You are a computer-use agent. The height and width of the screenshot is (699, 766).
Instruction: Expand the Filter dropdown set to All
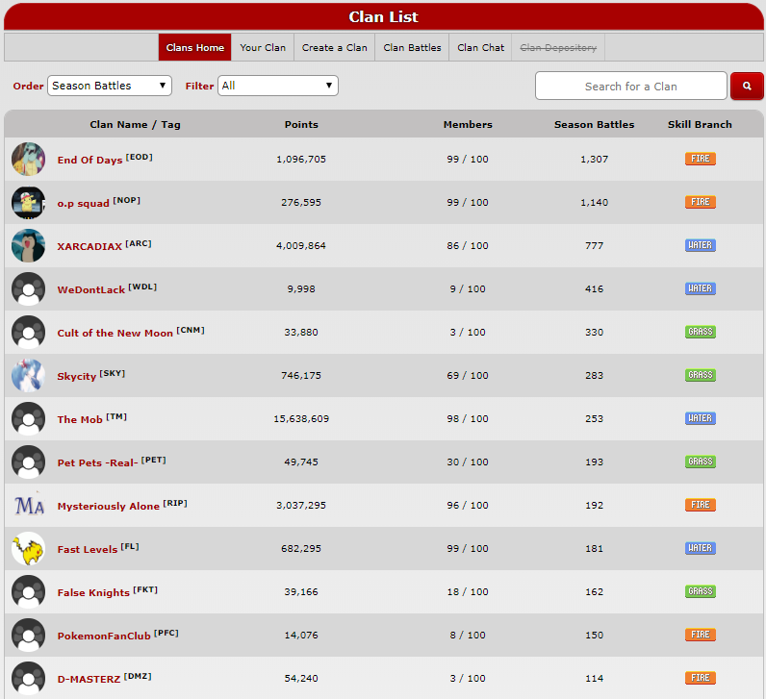click(277, 86)
